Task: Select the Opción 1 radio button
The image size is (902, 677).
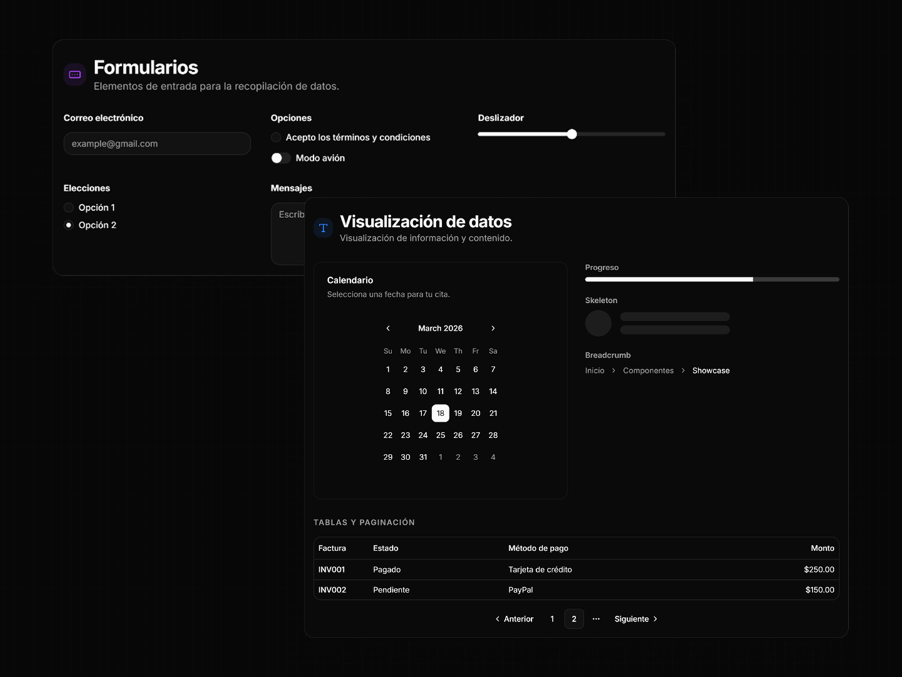Action: 69,207
